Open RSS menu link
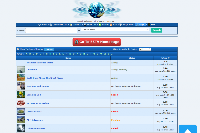This screenshot has height=133, width=200. coord(115,25)
